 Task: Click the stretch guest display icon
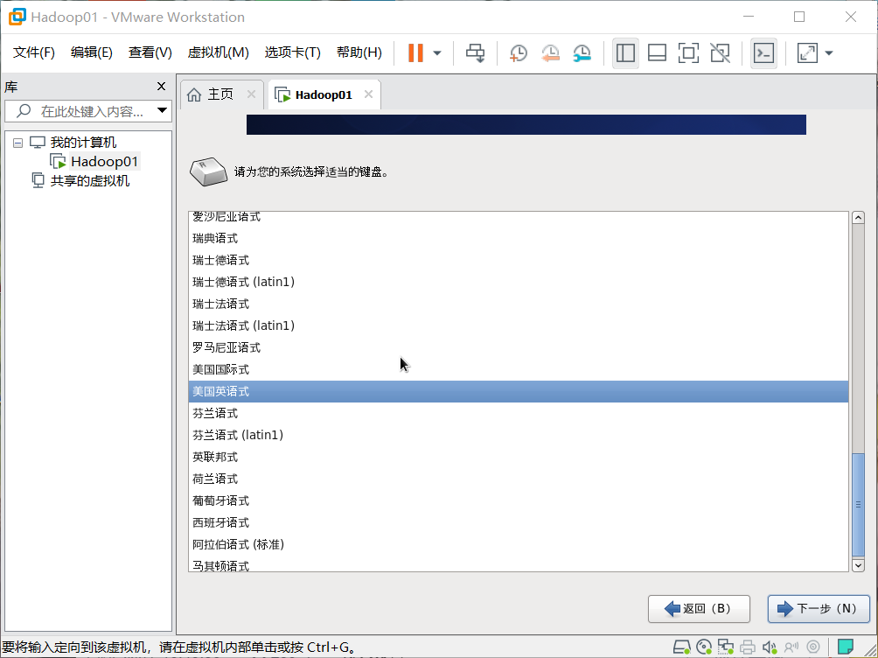pyautogui.click(x=807, y=53)
